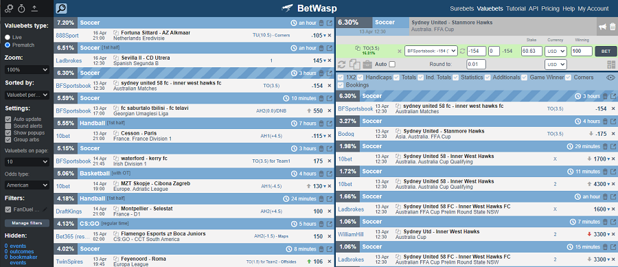The width and height of the screenshot is (618, 267).
Task: Toggle the Auto update setting
Action: pyautogui.click(x=8, y=119)
